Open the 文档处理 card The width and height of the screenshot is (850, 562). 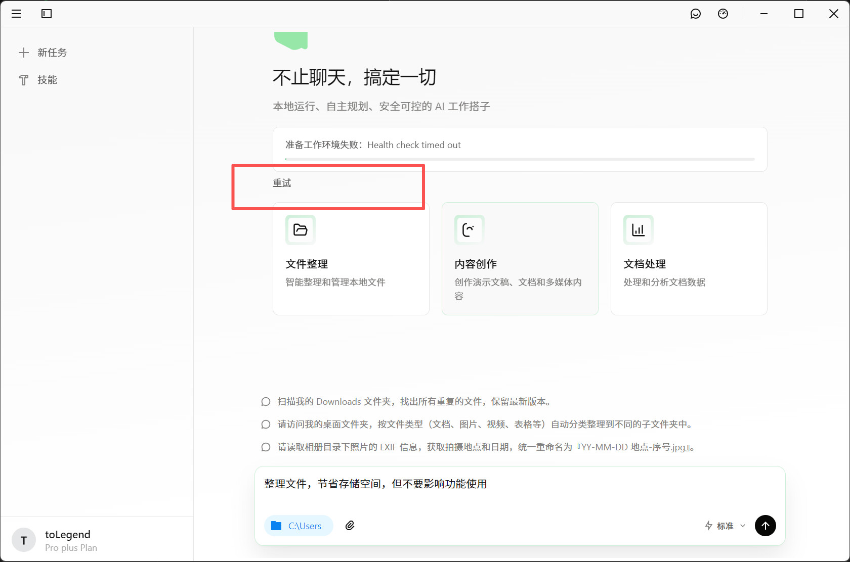pyautogui.click(x=689, y=259)
